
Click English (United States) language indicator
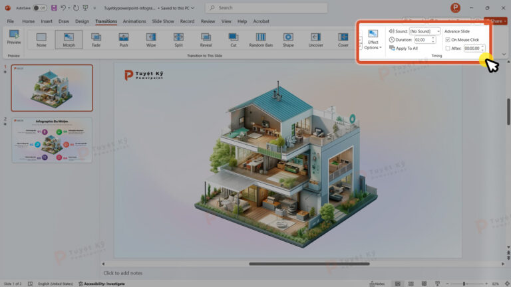(x=55, y=284)
